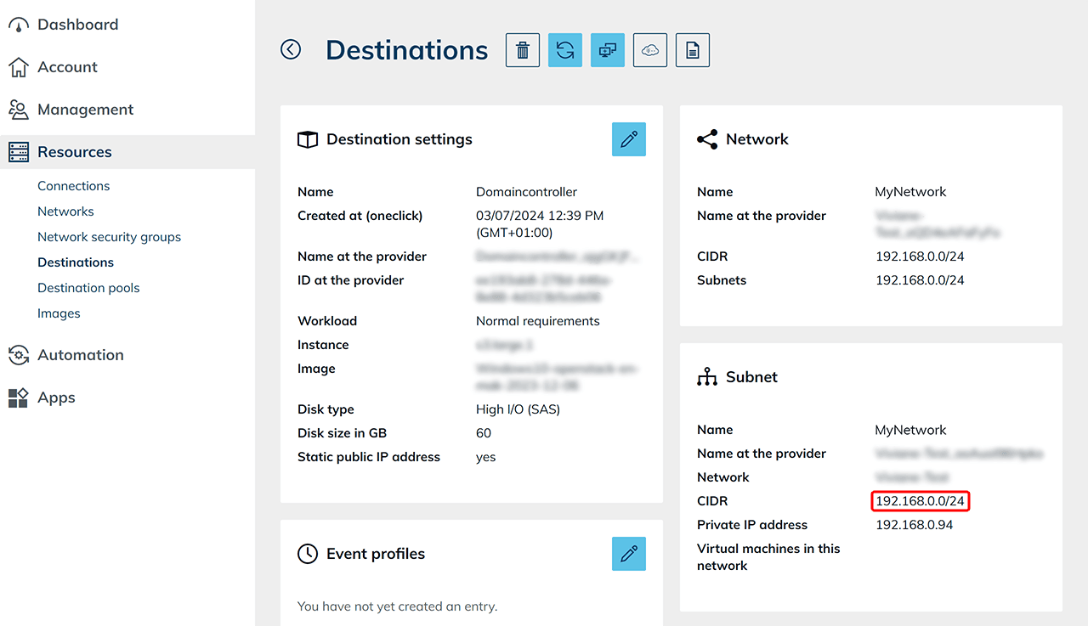Go to Connections in sidebar
This screenshot has width=1088, height=626.
[x=73, y=186]
